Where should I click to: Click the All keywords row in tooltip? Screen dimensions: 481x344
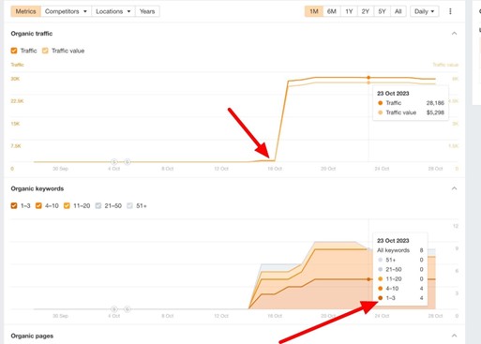tap(400, 250)
